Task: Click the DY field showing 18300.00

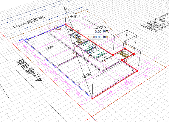Action: coord(92,37)
